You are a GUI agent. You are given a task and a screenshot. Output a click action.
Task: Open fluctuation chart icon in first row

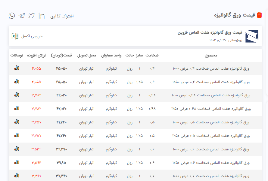pyautogui.click(x=17, y=68)
